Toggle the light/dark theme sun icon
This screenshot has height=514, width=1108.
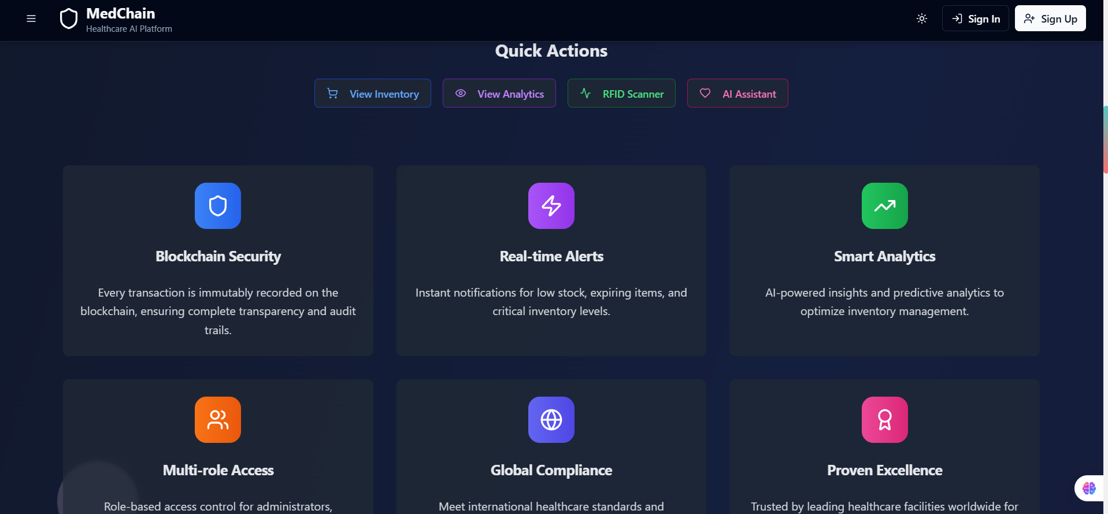(922, 19)
